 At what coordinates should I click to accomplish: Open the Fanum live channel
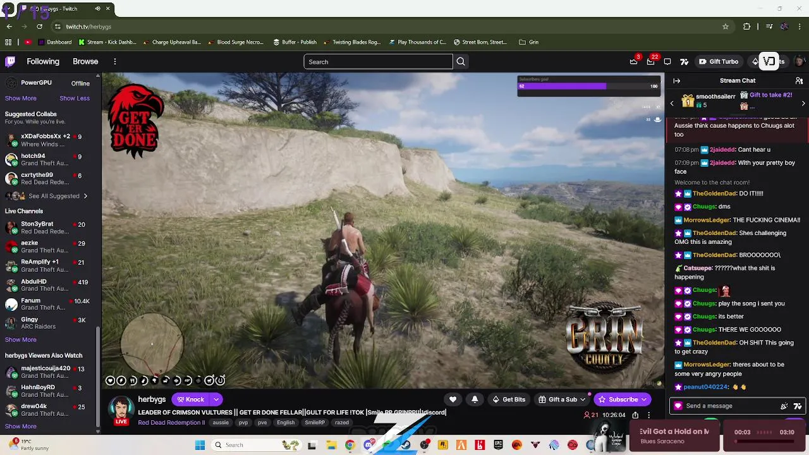[50, 304]
